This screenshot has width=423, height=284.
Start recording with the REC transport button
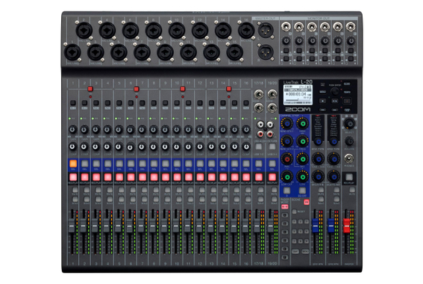[347, 101]
